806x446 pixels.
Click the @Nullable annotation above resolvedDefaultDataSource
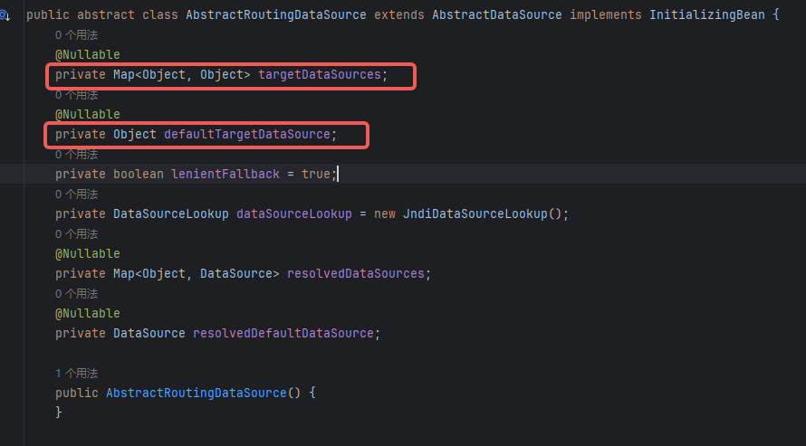tap(87, 313)
